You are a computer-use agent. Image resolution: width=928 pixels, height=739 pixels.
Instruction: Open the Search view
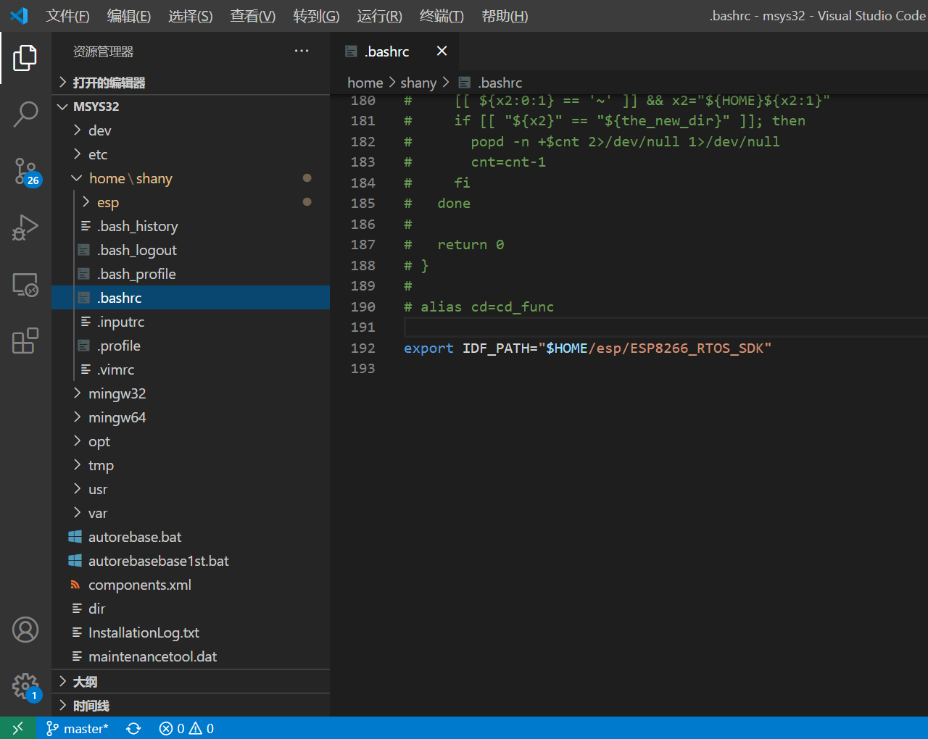(25, 114)
